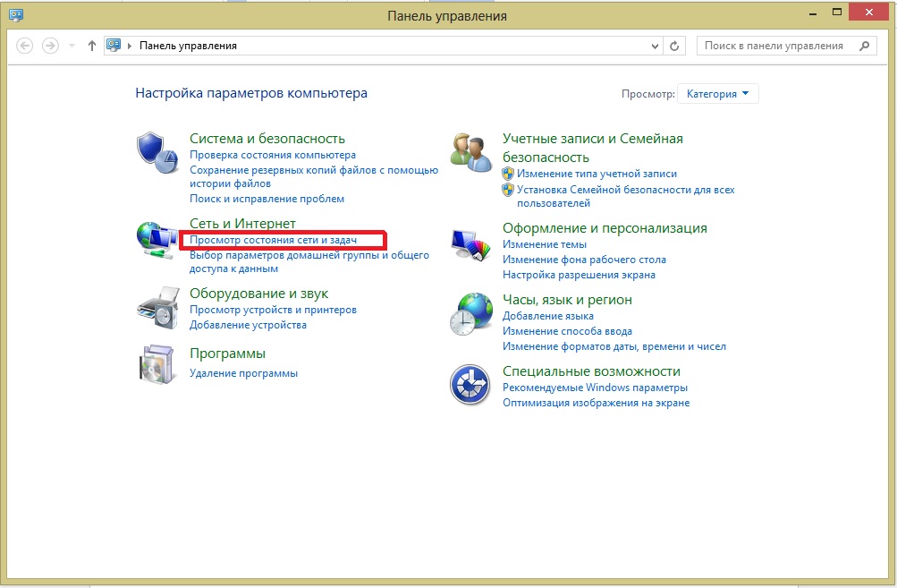
Task: Click the Удаление программы link
Action: tap(243, 373)
